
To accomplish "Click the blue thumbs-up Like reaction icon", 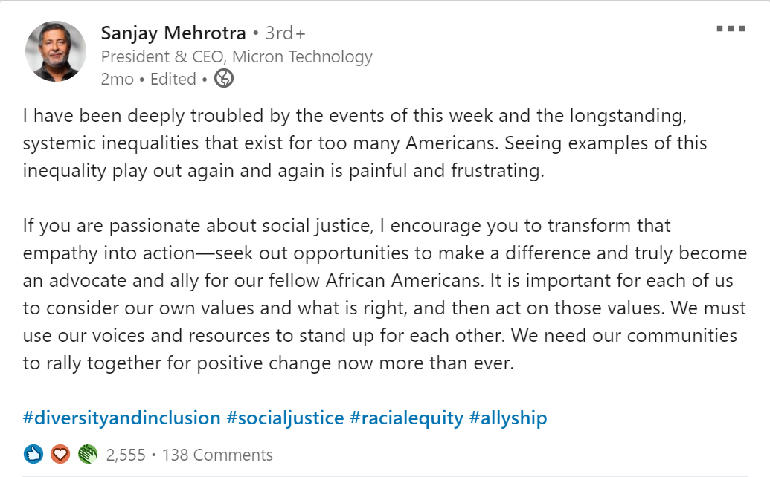I will (33, 455).
